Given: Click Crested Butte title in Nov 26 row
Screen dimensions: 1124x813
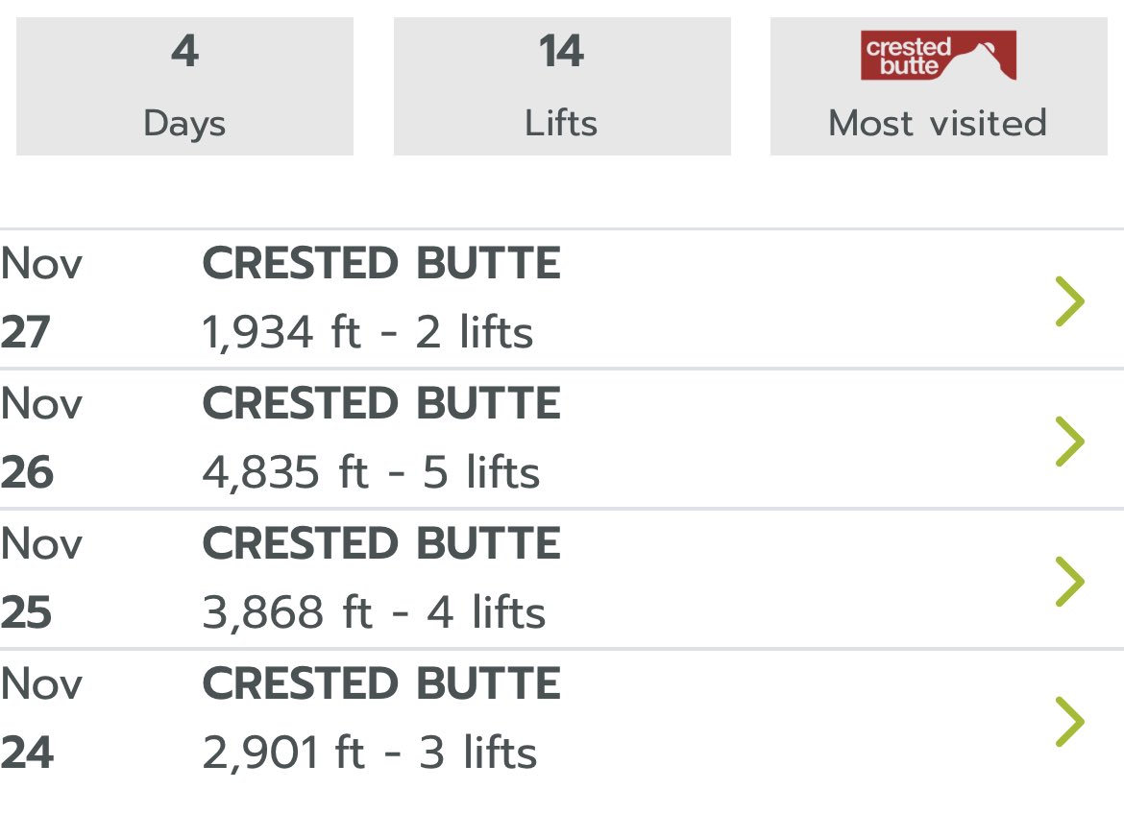Looking at the screenshot, I should (381, 403).
